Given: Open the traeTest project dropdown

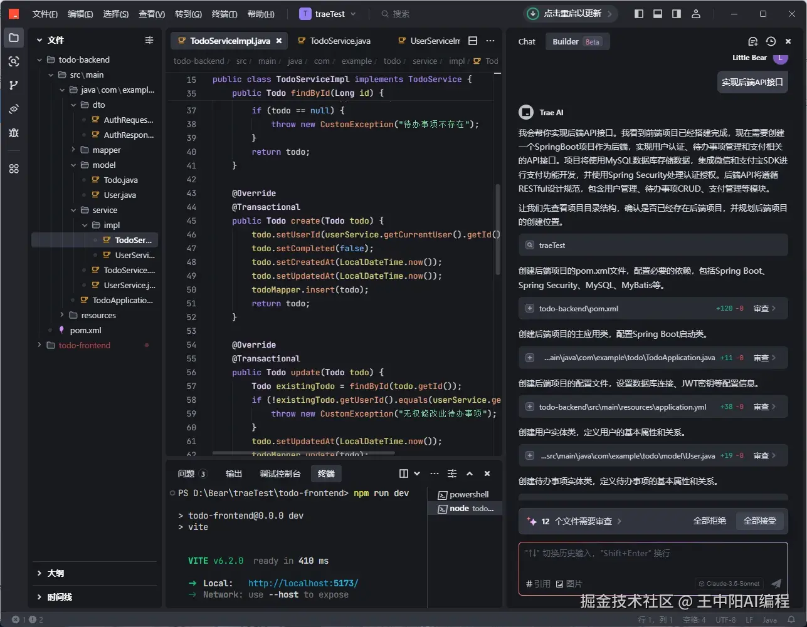Looking at the screenshot, I should pyautogui.click(x=328, y=14).
